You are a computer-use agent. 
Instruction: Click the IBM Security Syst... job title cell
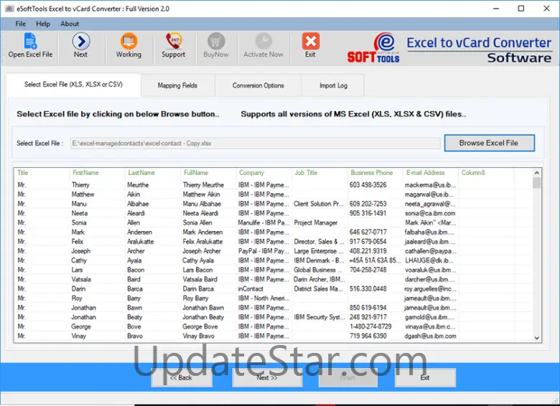pos(319,317)
